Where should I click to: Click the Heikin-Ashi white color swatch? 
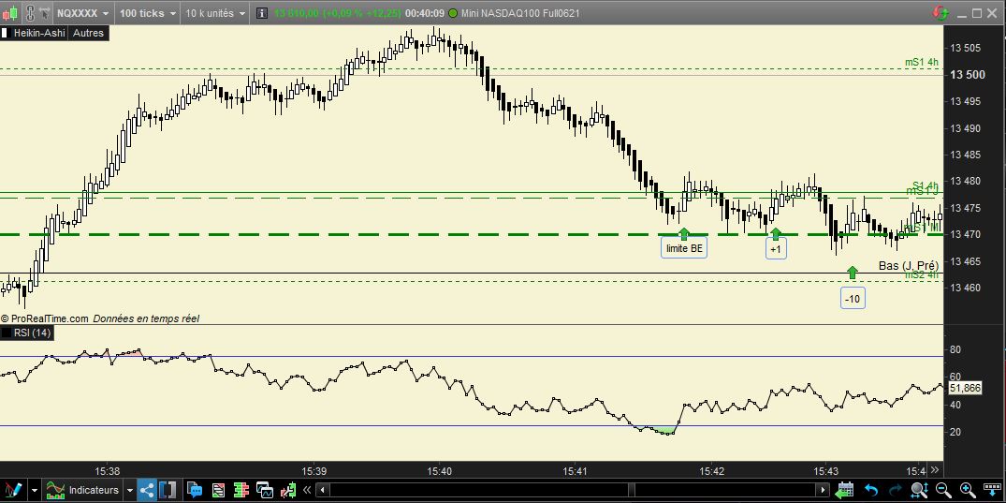(x=5, y=33)
